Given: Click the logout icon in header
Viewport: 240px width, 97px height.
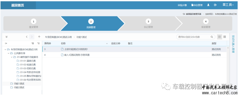Looking at the screenshot, I should (215, 5).
